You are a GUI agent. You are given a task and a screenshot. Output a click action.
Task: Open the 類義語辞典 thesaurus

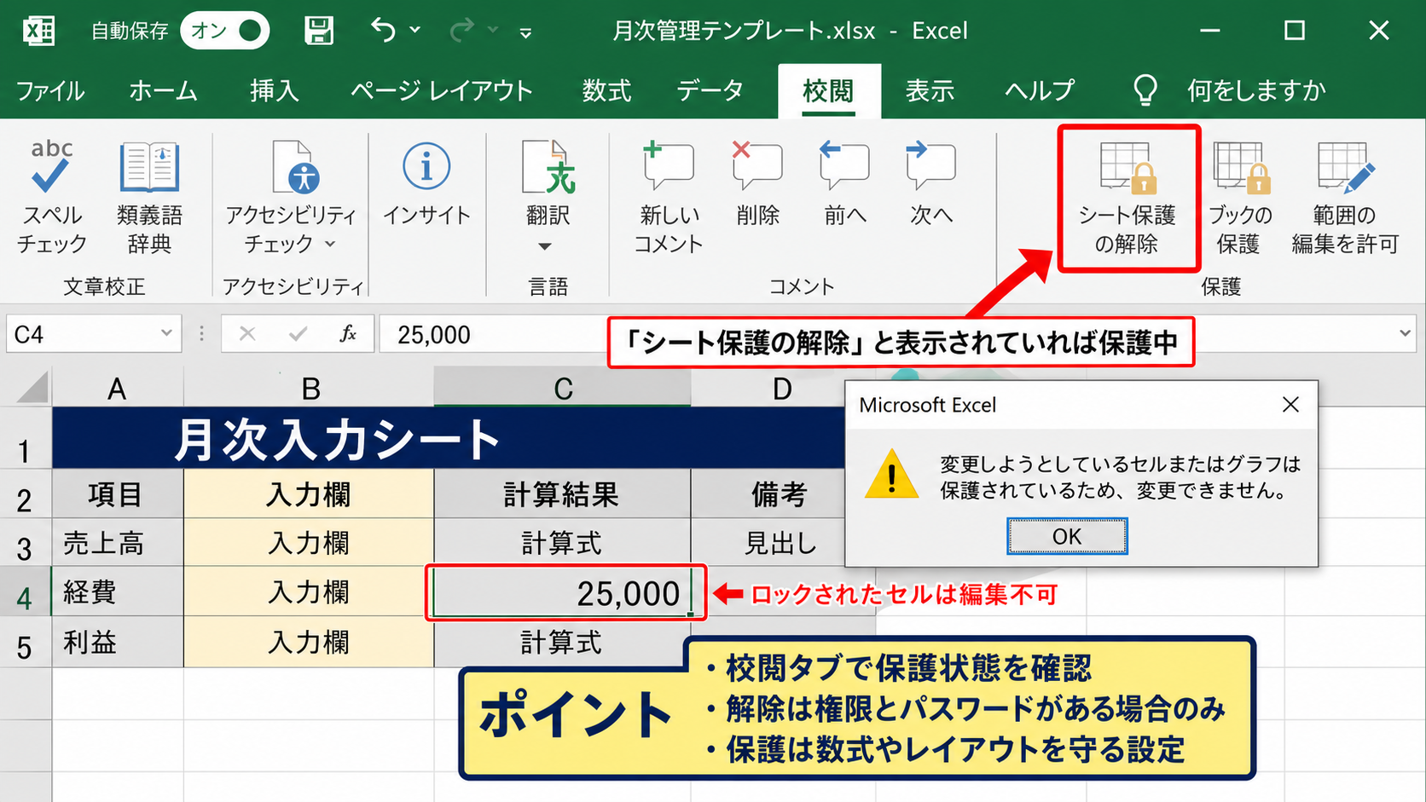point(149,197)
